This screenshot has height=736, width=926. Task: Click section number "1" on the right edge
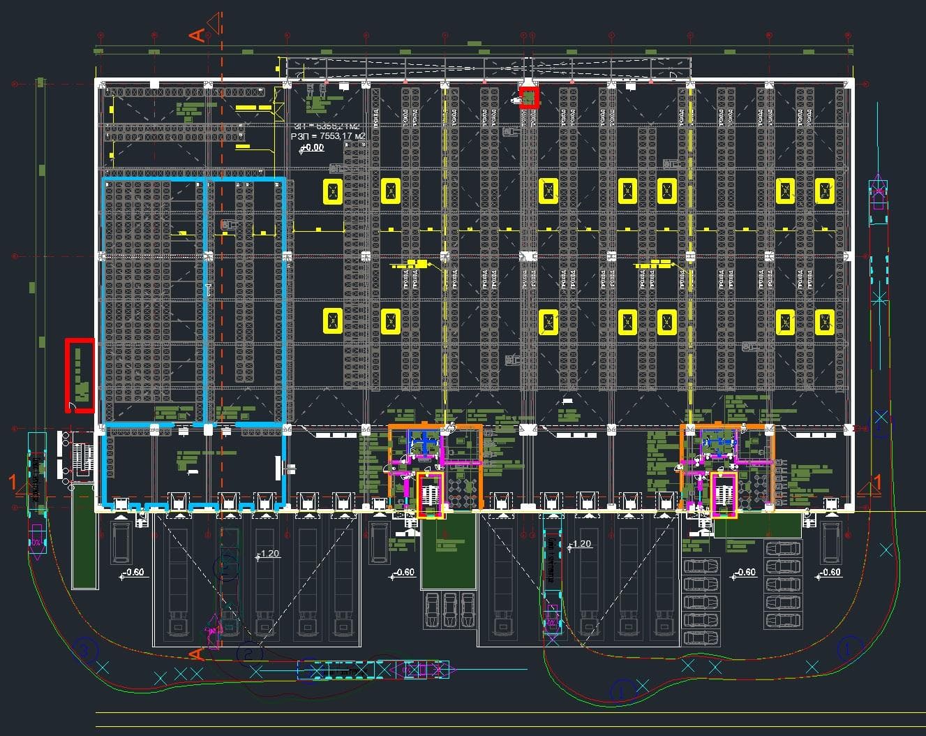[x=877, y=482]
